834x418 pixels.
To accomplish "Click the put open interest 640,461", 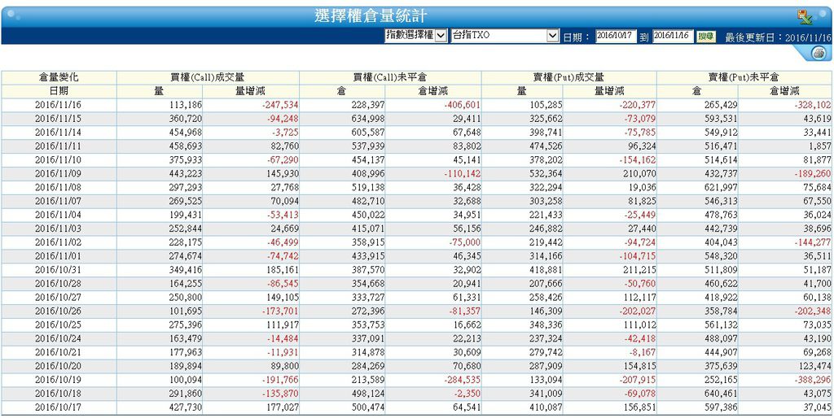I will [721, 394].
